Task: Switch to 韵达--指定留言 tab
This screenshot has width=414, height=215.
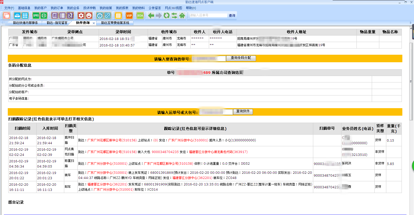Action: pos(57,23)
